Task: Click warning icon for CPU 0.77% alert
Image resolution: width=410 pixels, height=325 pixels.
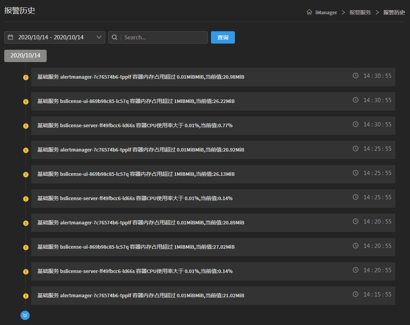Action: [x=26, y=126]
